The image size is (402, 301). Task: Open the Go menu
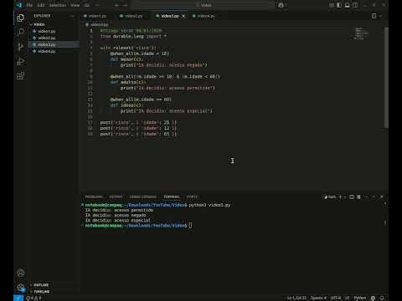point(87,5)
